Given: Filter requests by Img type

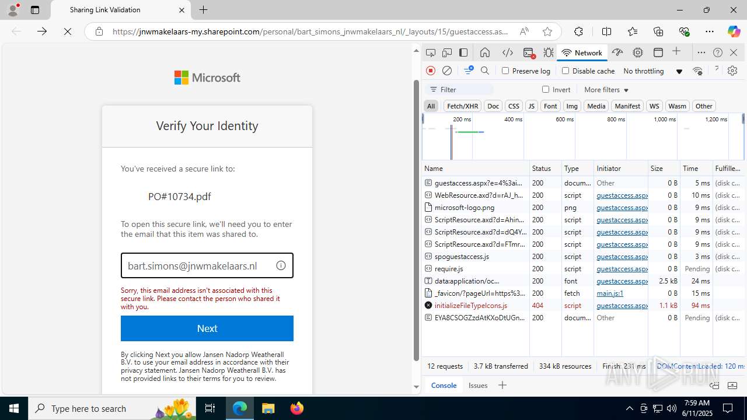Looking at the screenshot, I should point(572,106).
